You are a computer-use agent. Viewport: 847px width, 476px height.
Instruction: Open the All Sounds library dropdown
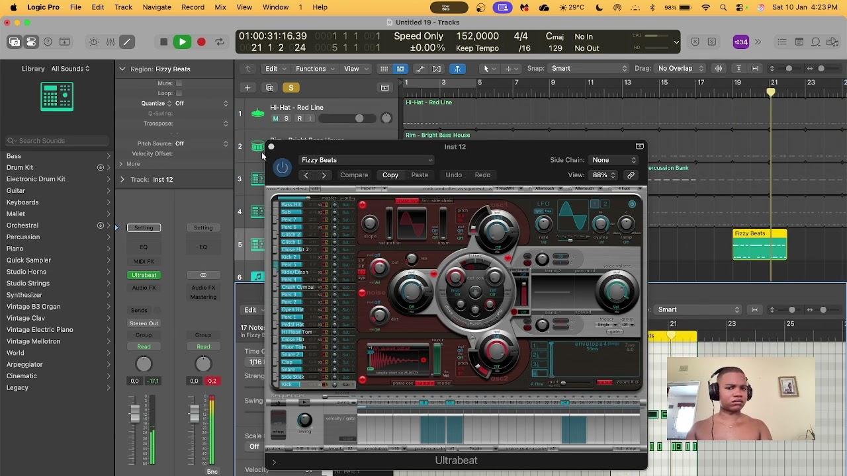tap(70, 69)
